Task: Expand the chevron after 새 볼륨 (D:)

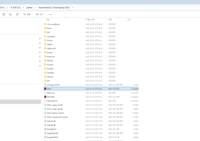Action: pyautogui.click(x=23, y=7)
